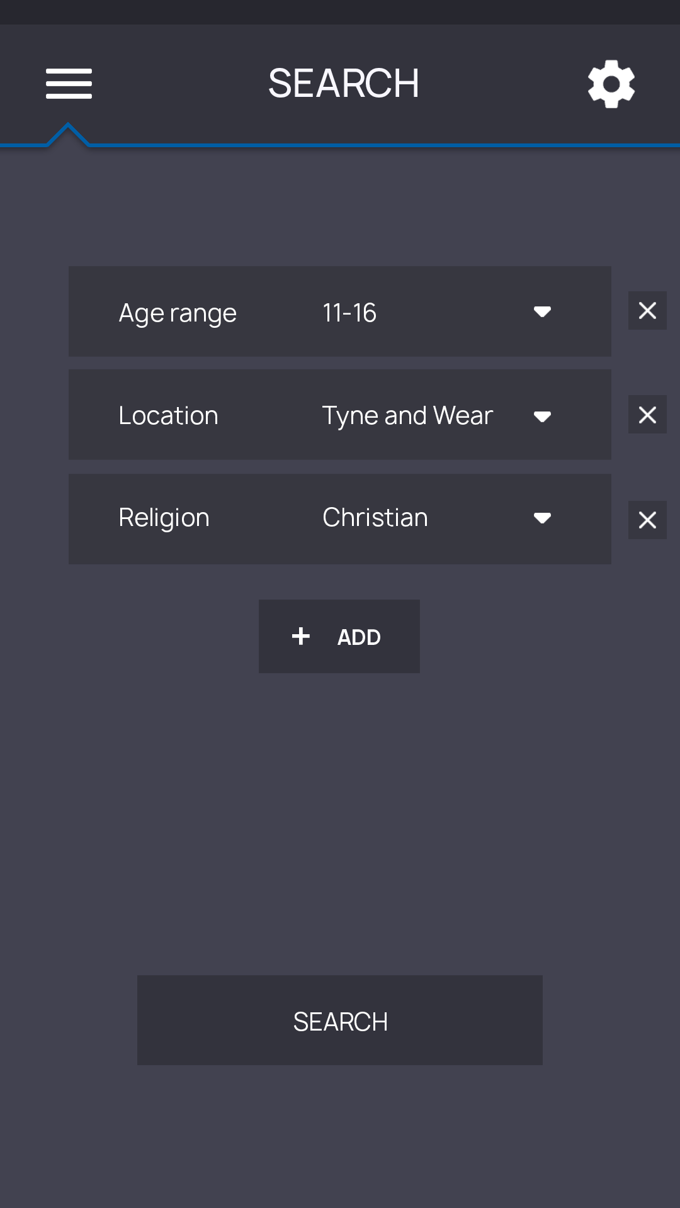
Task: Open the hamburger navigation menu
Action: pyautogui.click(x=69, y=84)
